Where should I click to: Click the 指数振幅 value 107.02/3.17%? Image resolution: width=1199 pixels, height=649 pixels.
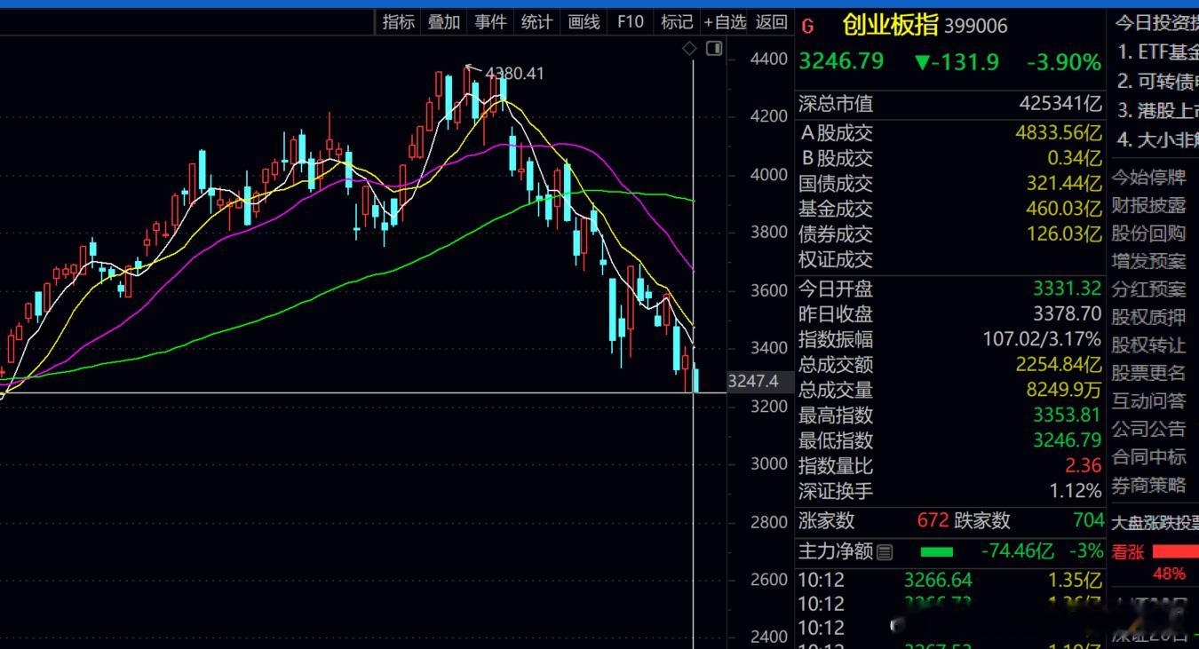pos(1042,339)
